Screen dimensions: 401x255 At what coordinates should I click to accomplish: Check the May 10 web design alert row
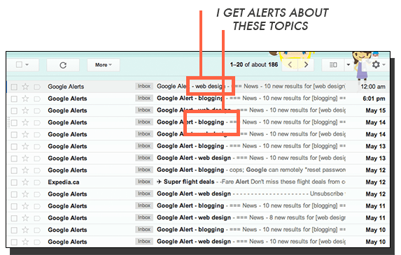[x=14, y=242]
